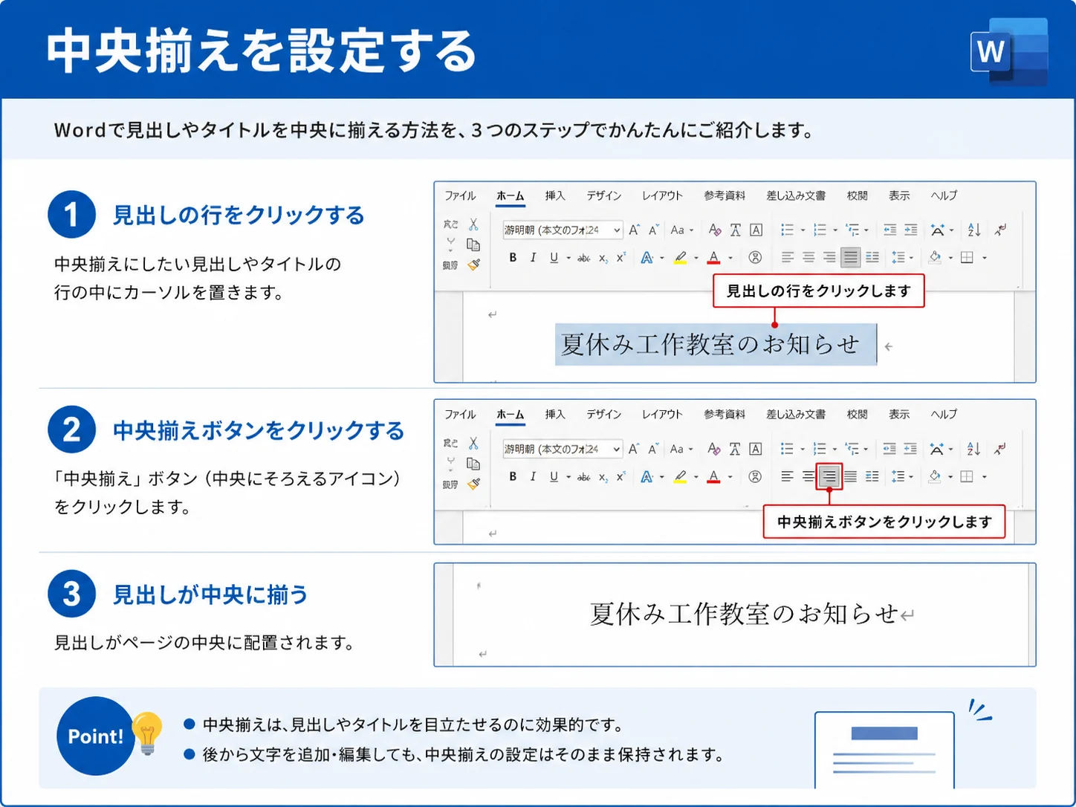Screen dimensions: 1076x807
Task: Click the Borders grid icon in step 1 ribbon
Action: click(967, 258)
